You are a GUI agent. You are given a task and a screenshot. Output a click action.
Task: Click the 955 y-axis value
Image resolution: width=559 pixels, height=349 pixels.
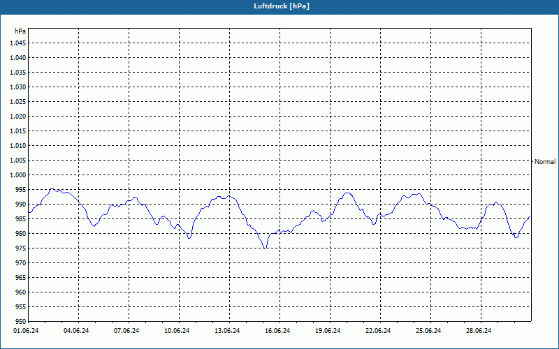[21, 307]
